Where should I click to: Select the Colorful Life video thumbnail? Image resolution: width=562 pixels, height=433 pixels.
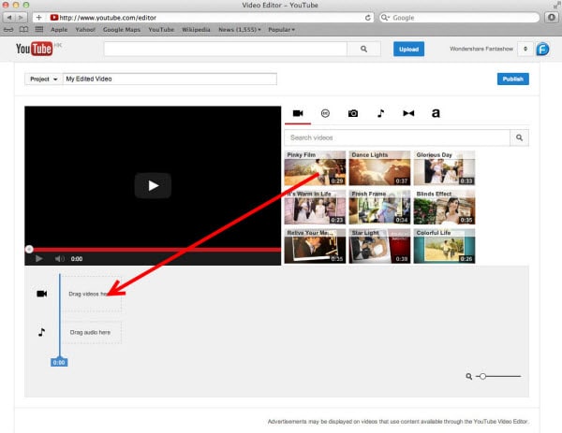444,245
